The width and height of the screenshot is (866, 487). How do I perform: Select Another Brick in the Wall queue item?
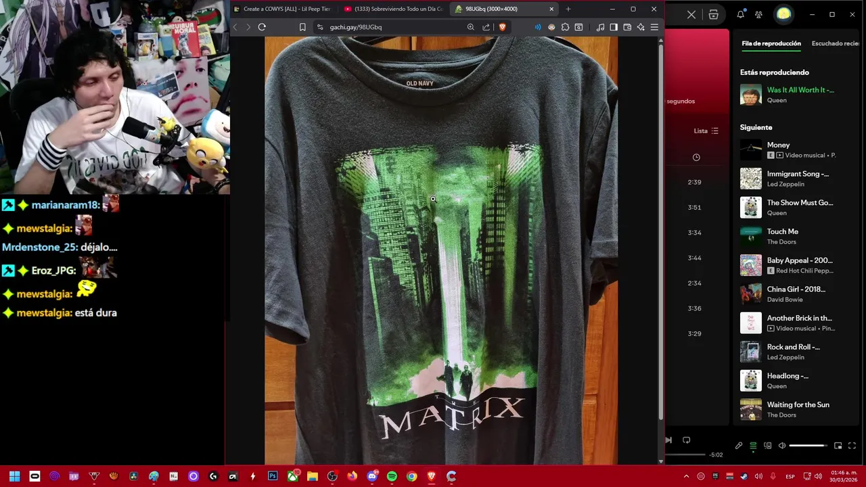pyautogui.click(x=796, y=323)
